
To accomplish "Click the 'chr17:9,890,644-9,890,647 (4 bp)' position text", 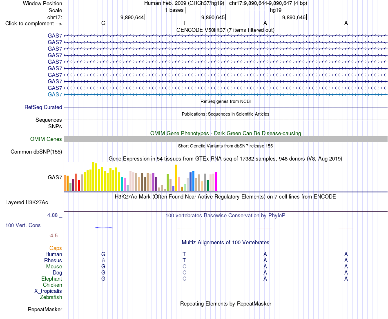I will pyautogui.click(x=268, y=3).
